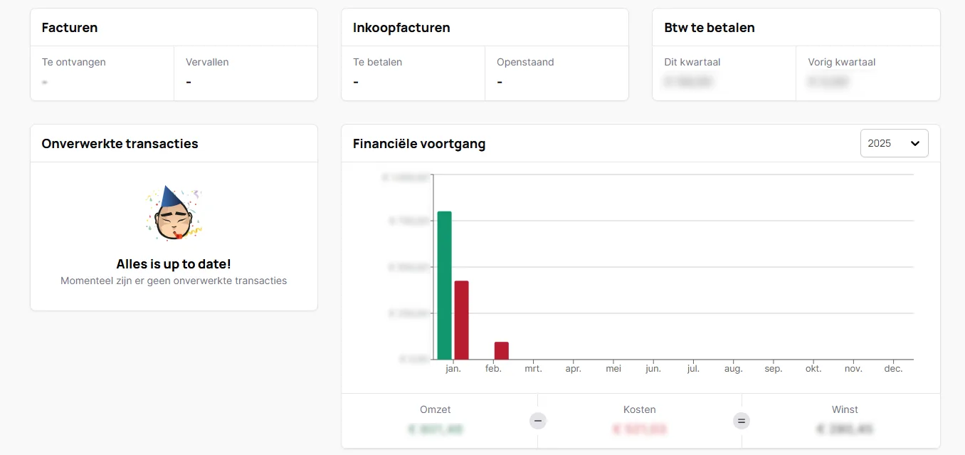
Task: Open the Inkoopfacturen card heading
Action: tap(401, 28)
